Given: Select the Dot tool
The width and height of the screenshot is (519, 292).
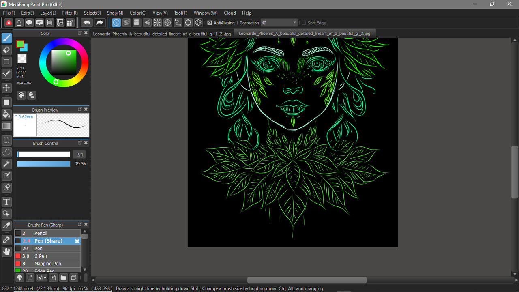Looking at the screenshot, I should 6,73.
